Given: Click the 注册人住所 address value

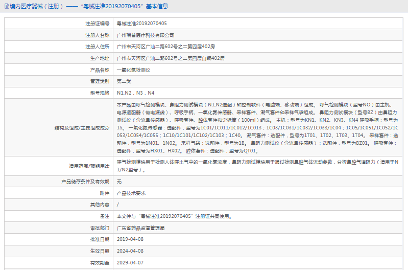Looking at the screenshot, I should coord(165,47).
